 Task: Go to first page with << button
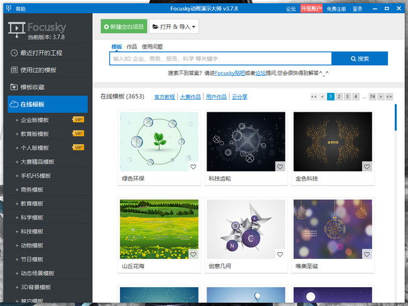coord(314,97)
